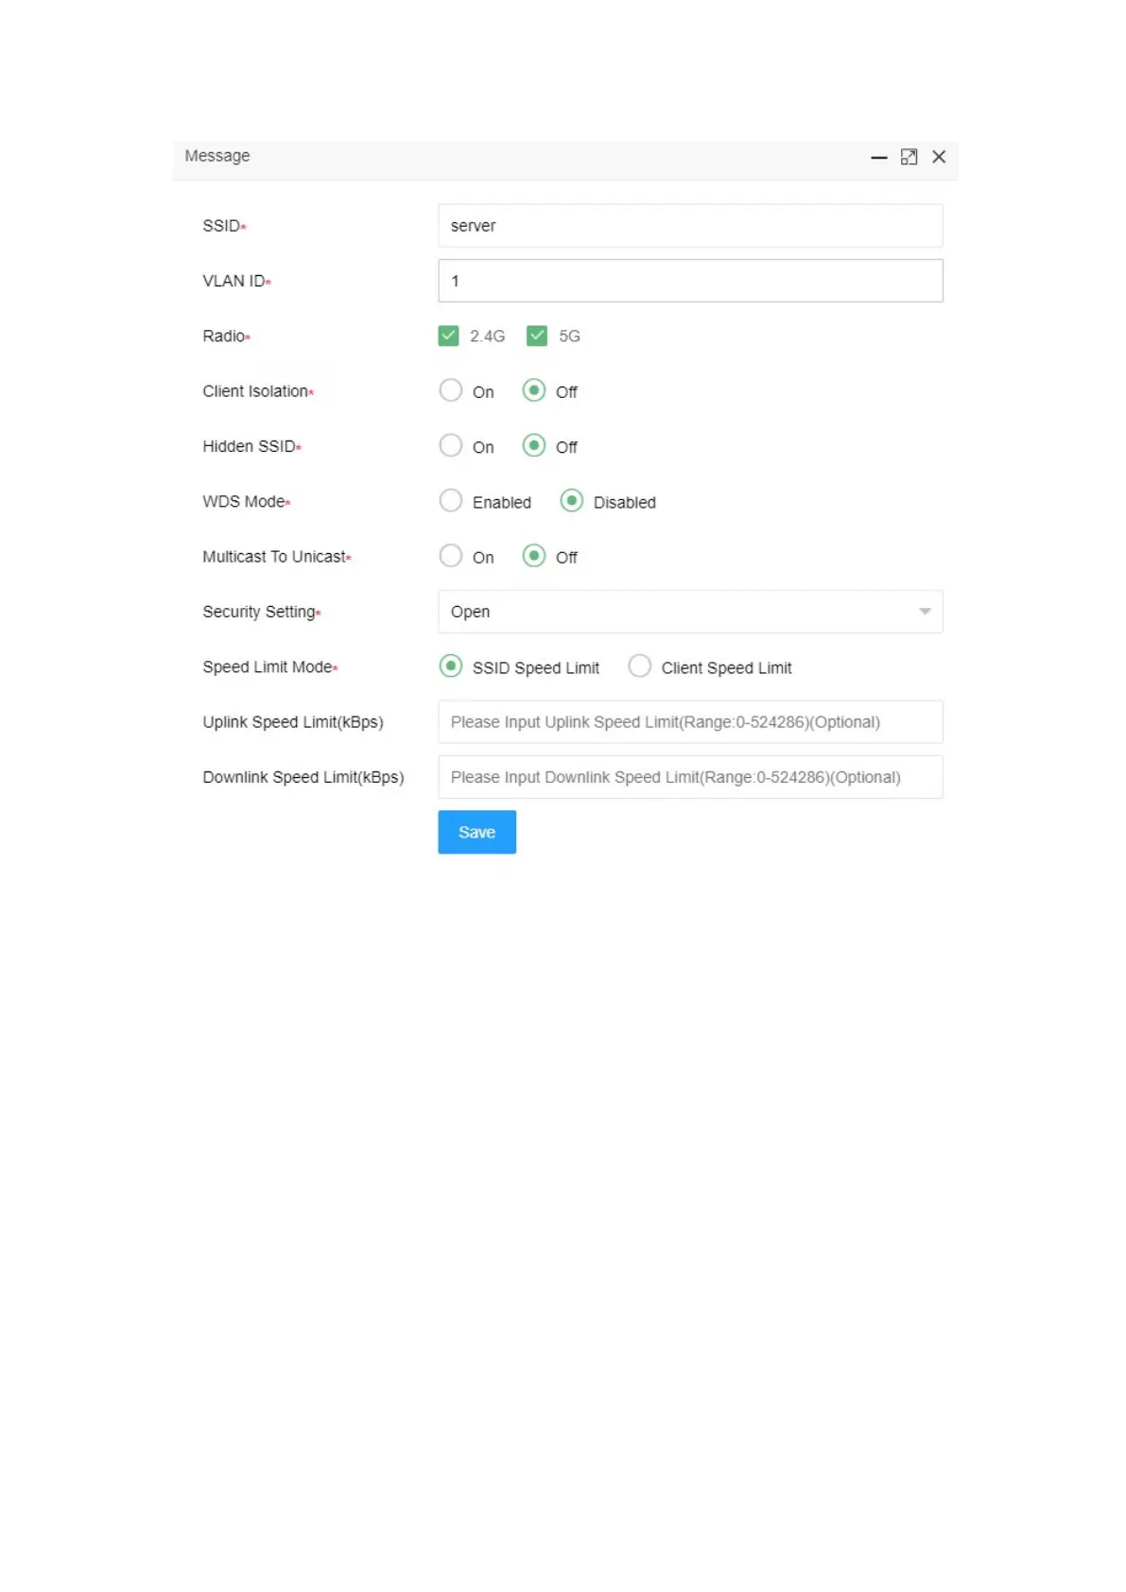This screenshot has width=1126, height=1592.
Task: Select Off for Hidden SSID
Action: pos(534,445)
